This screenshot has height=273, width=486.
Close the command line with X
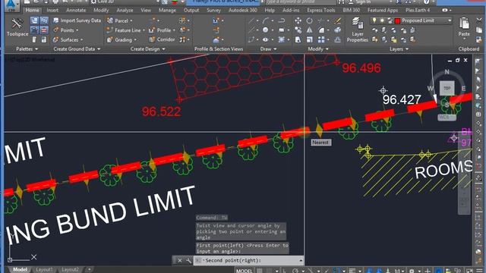(180, 261)
